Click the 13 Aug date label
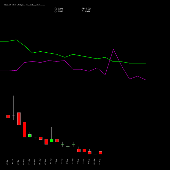The height and width of the screenshot is (170, 170). tap(67, 162)
